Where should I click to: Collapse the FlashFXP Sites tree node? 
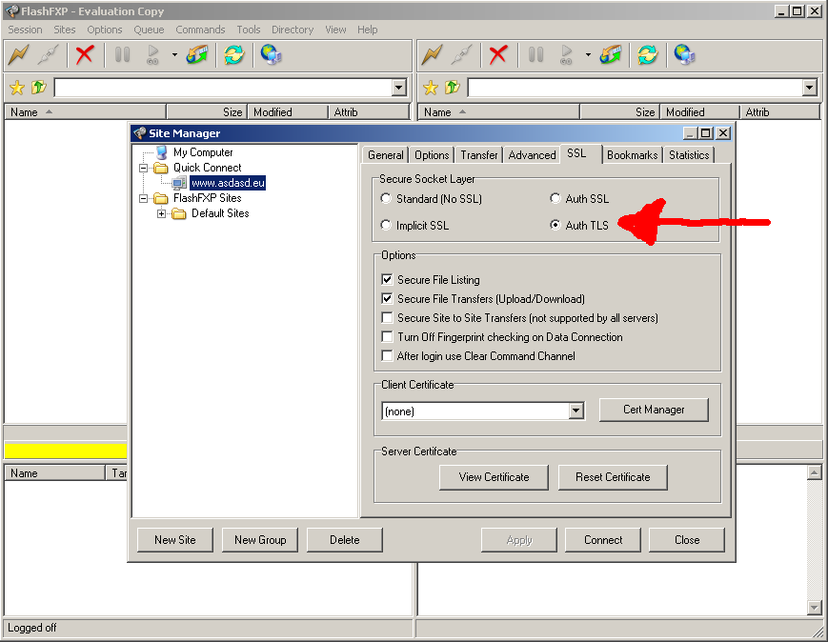tap(143, 199)
